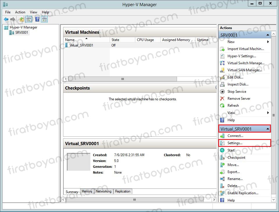
Task: Click the Export action icon
Action: pyautogui.click(x=222, y=172)
